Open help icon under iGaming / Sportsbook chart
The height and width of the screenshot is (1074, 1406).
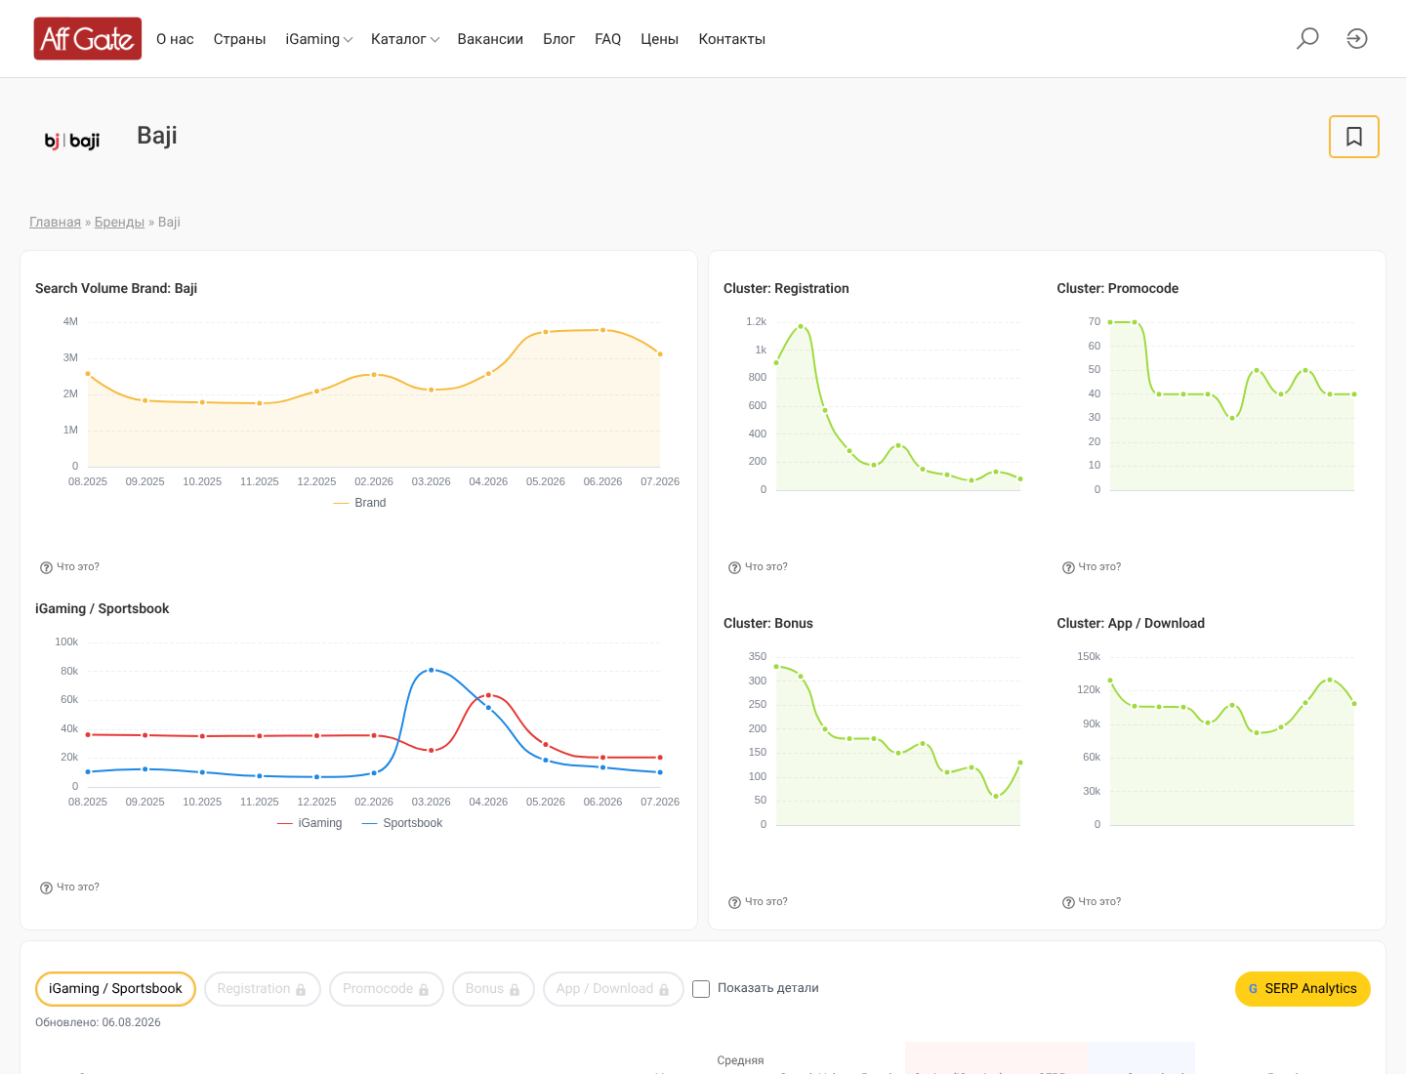coord(46,888)
